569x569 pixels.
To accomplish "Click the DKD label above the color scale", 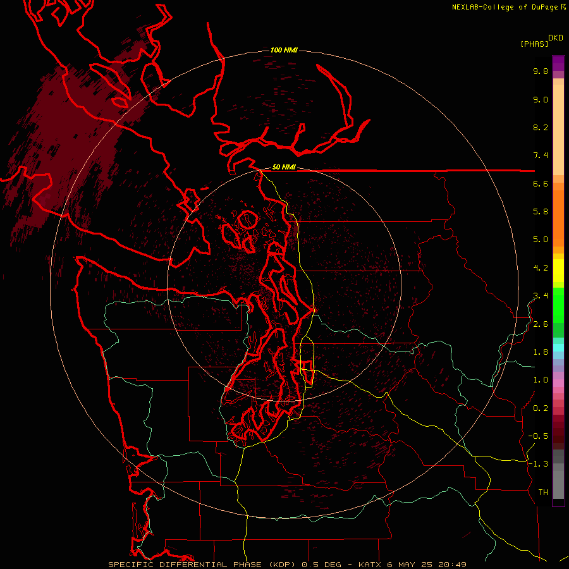I will tap(556, 38).
